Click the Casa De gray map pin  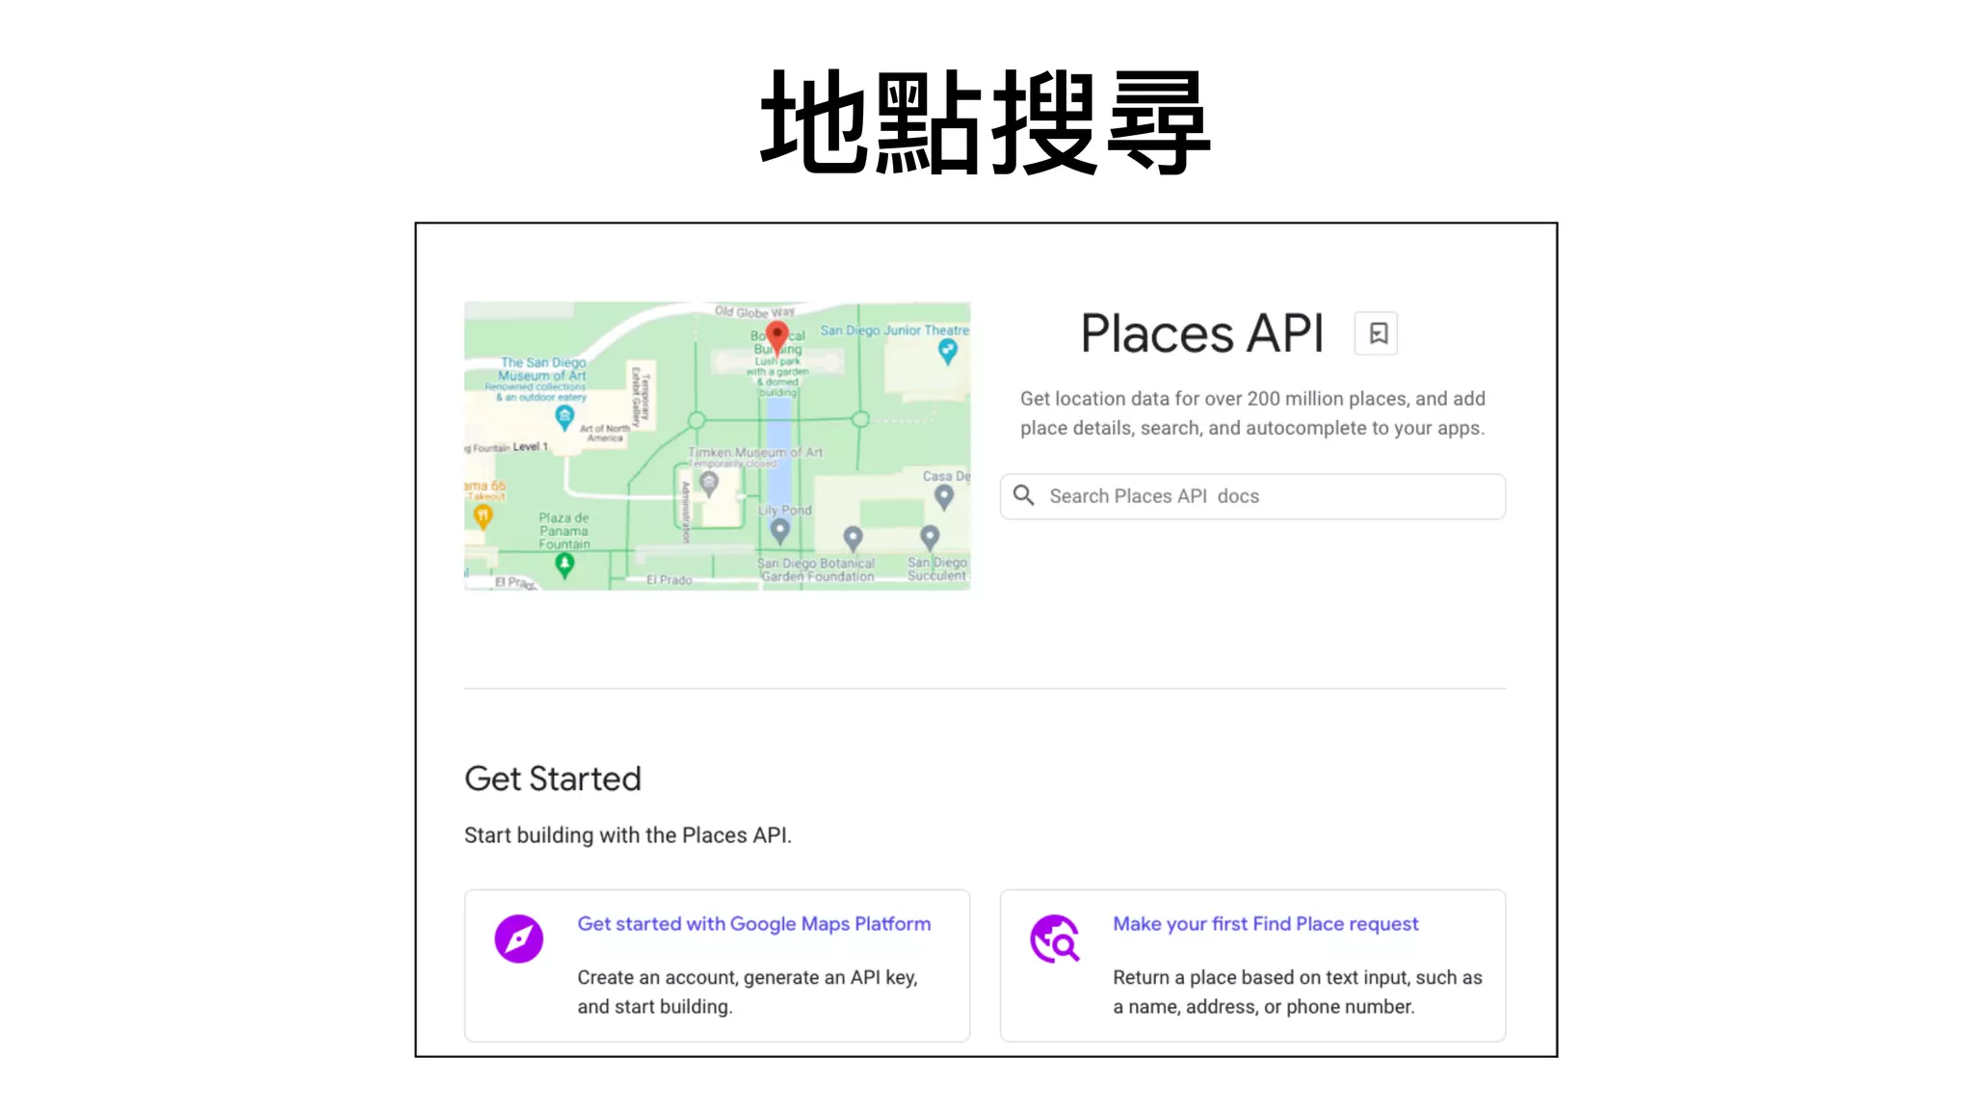click(944, 496)
